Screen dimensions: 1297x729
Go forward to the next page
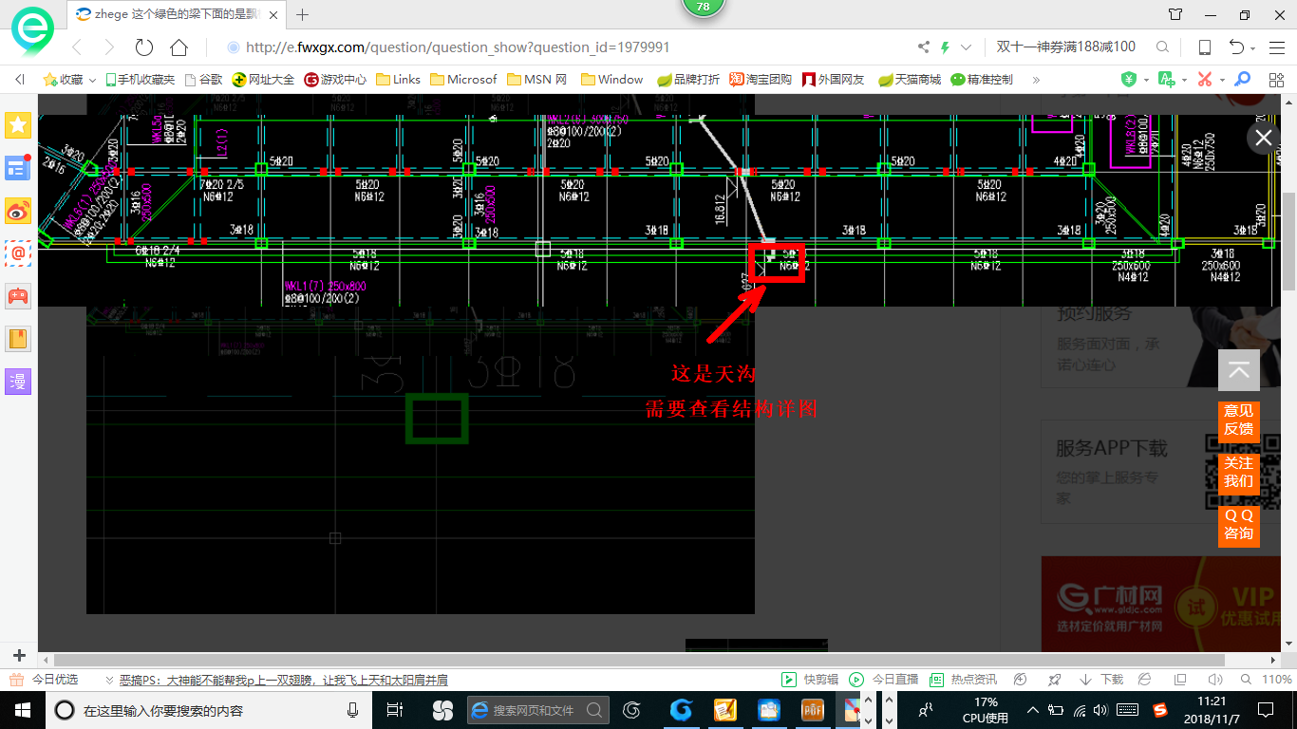(109, 47)
